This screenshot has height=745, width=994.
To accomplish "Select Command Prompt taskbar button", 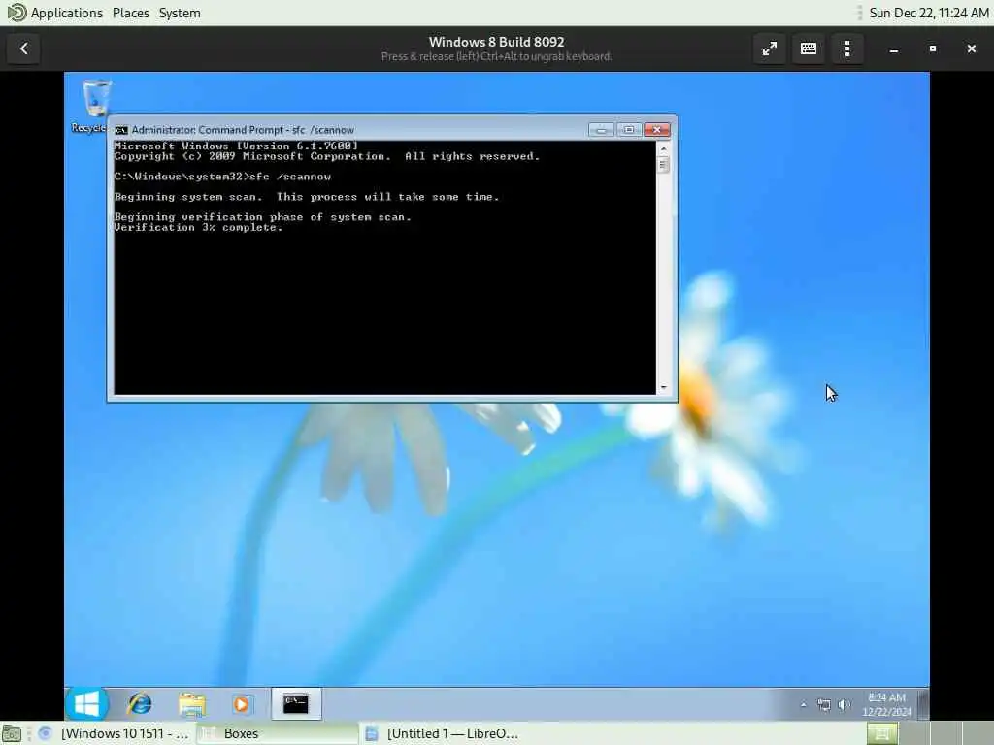I will (296, 704).
